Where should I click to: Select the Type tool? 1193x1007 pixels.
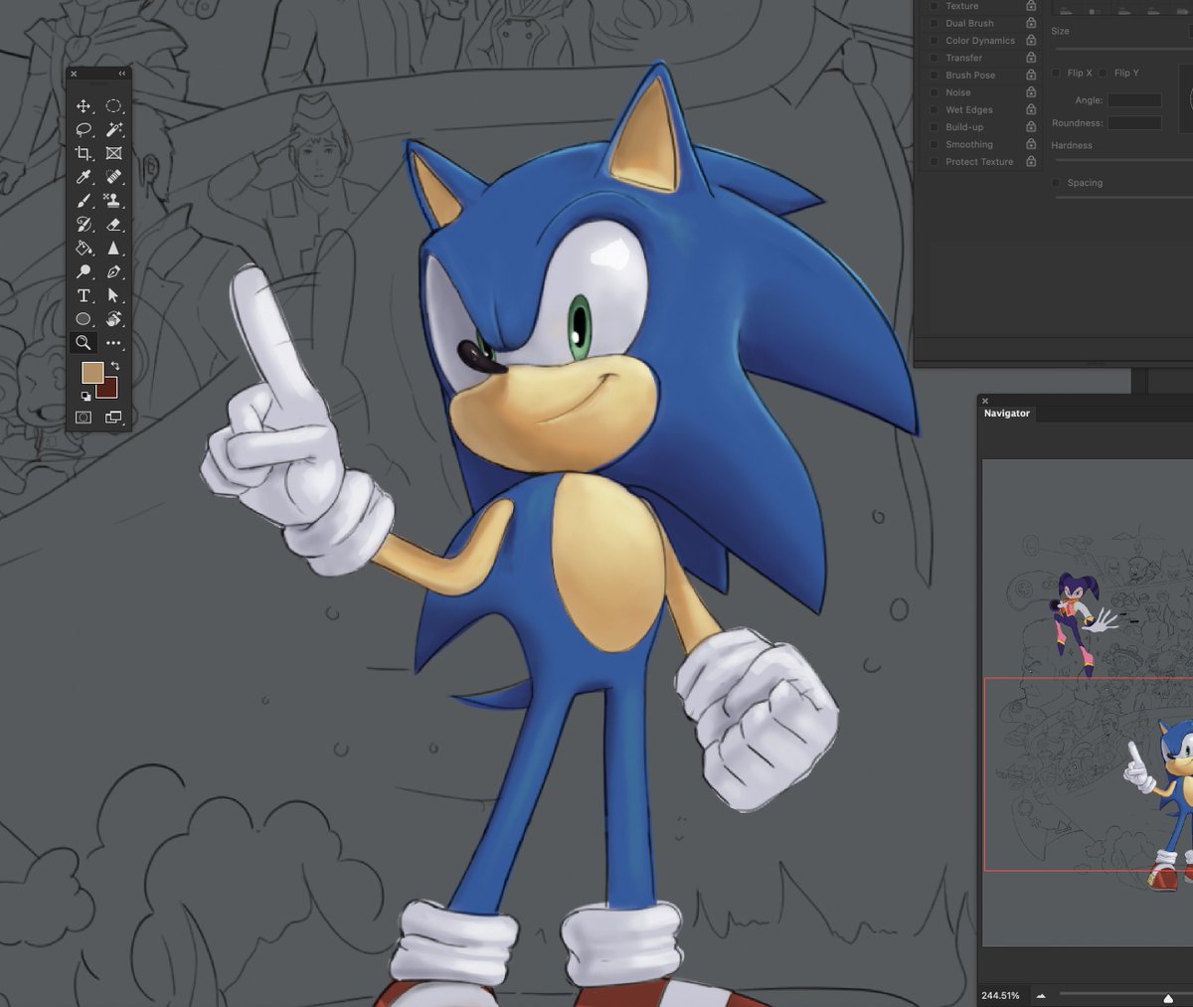pos(84,296)
